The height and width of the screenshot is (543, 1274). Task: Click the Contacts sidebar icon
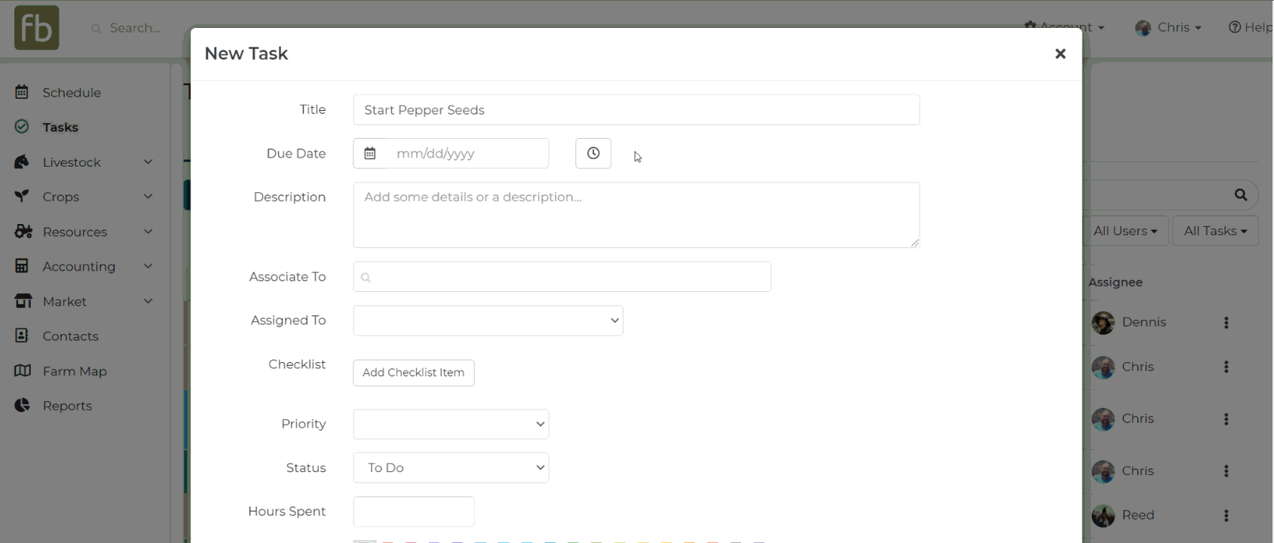[x=23, y=336]
